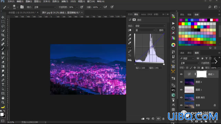
Task: Click the 自动 auto button in Curves
Action: (161, 30)
